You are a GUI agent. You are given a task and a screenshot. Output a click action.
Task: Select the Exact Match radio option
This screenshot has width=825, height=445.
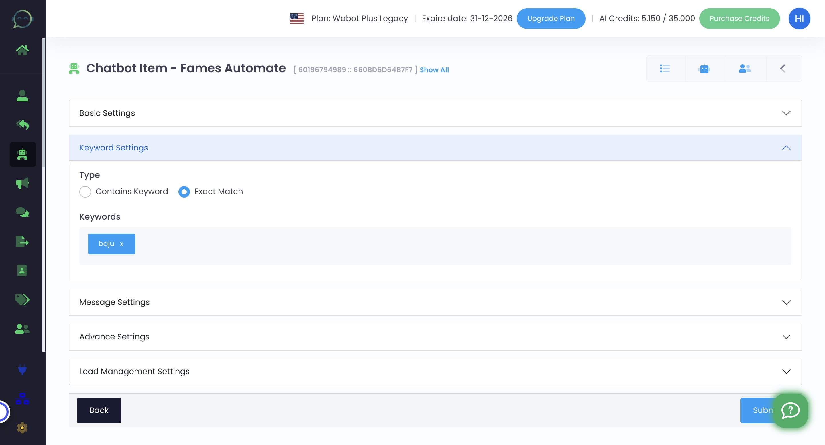tap(184, 192)
